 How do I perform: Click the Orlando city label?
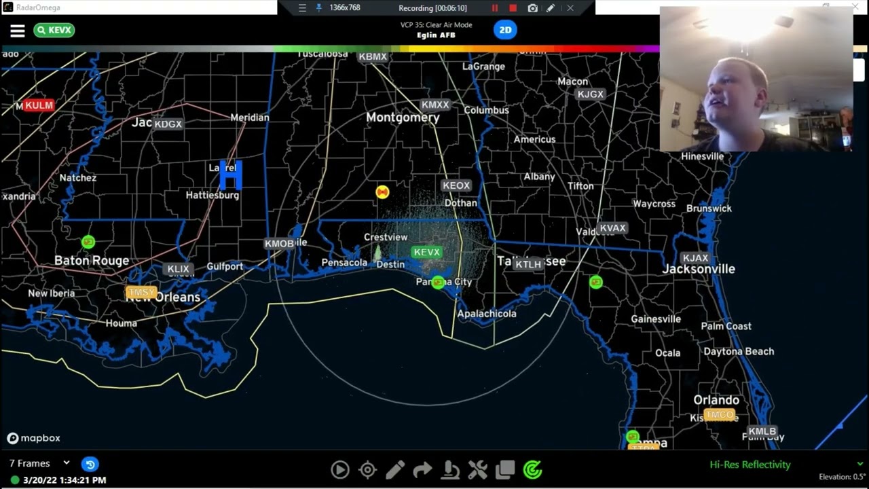(716, 400)
